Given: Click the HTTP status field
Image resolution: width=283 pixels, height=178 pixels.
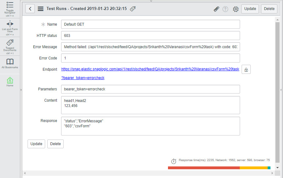Looking at the screenshot, I should click(150, 36).
